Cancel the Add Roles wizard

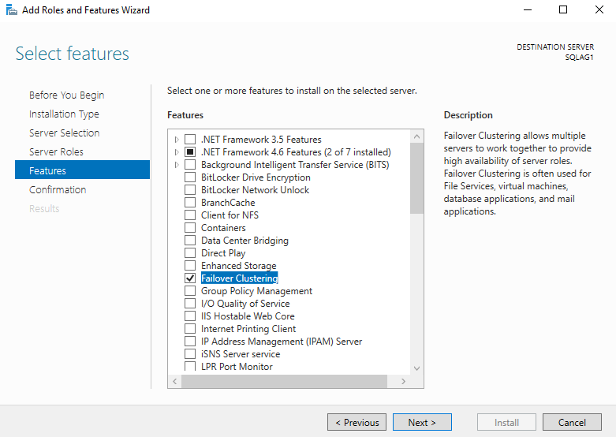572,422
